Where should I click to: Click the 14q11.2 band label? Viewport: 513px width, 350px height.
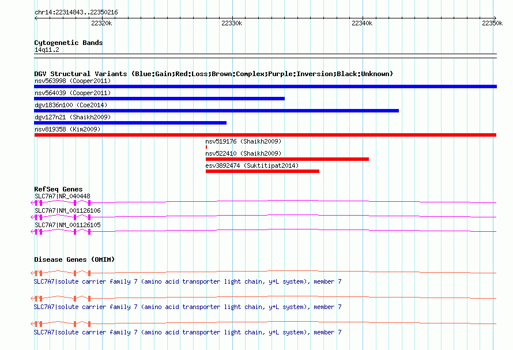point(47,50)
